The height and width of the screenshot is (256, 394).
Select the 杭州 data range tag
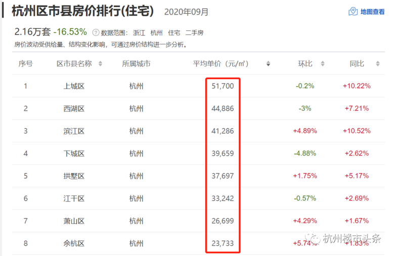(x=157, y=32)
